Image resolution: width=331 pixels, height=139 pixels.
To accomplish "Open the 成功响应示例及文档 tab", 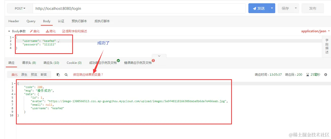I will pyautogui.click(x=103, y=63).
